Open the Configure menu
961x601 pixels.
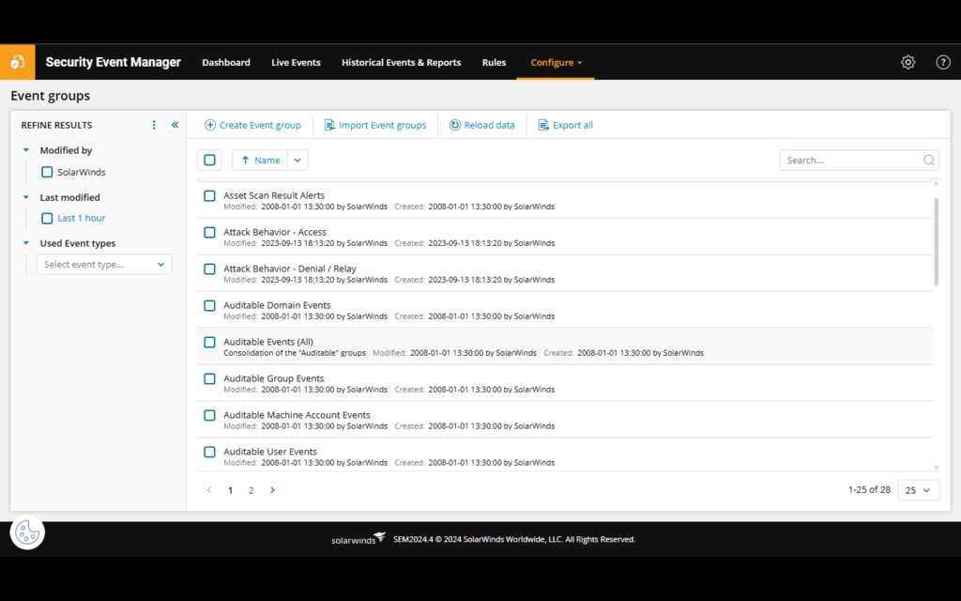click(x=556, y=62)
